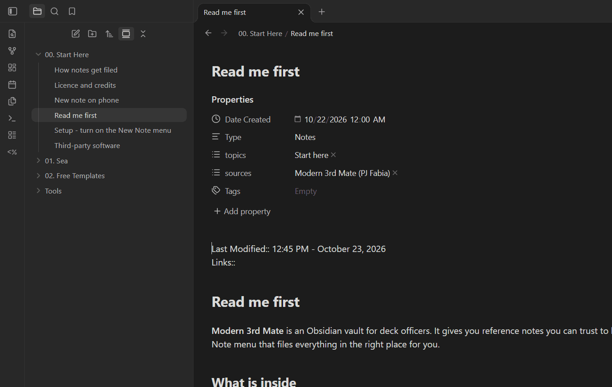The image size is (612, 387).
Task: Navigate back in note history
Action: (x=208, y=33)
